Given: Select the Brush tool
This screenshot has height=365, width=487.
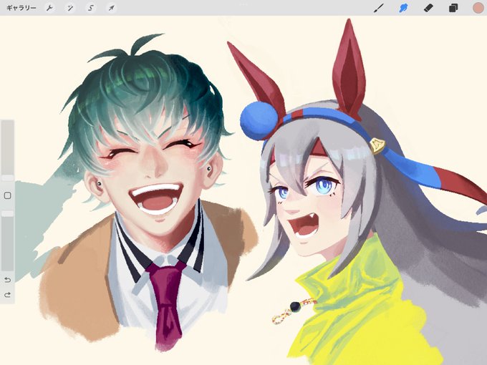Looking at the screenshot, I should [x=379, y=8].
